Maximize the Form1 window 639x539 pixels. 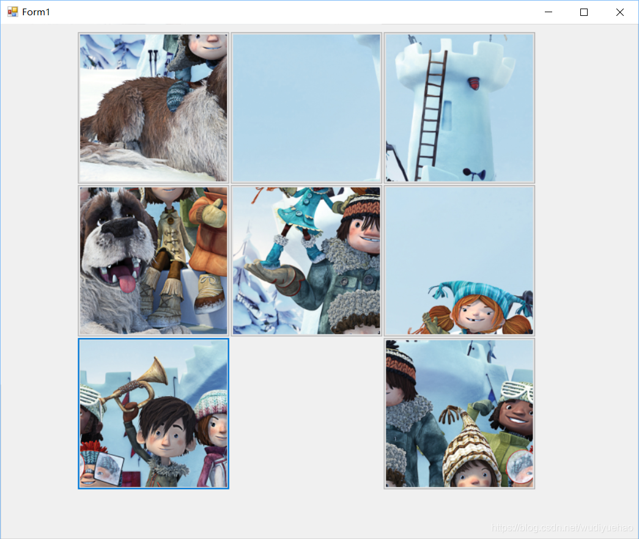tap(584, 12)
